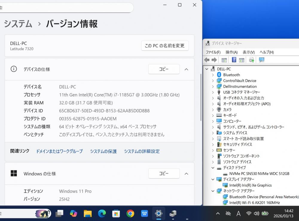Viewport: 299px width, 221px height.
Task: Click the Back arrow in Device Manager toolbar
Action: pyautogui.click(x=207, y=60)
